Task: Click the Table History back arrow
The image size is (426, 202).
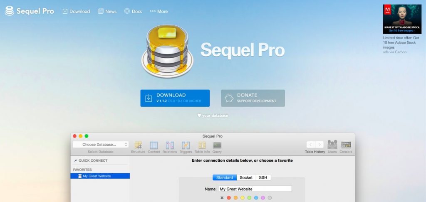Action: (x=311, y=145)
